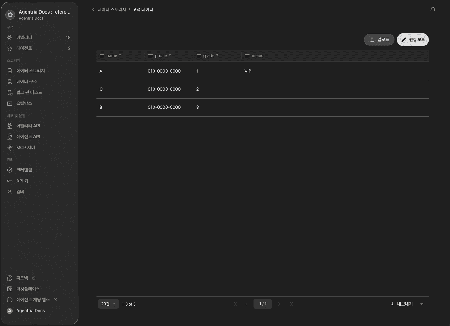Viewport: 450px width, 326px height.
Task: Click the page number field 1 / 1
Action: 263,304
